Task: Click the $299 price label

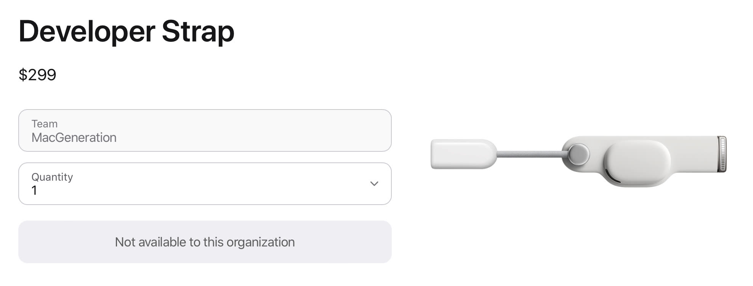Action: [x=37, y=75]
